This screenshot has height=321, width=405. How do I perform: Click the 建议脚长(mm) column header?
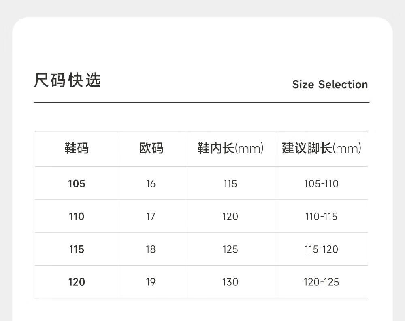point(322,148)
